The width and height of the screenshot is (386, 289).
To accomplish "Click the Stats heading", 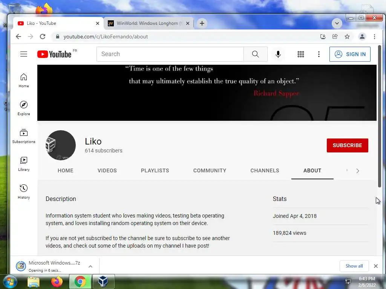I will (x=280, y=199).
